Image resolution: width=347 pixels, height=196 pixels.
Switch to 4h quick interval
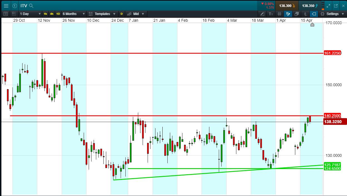[x=52, y=14]
